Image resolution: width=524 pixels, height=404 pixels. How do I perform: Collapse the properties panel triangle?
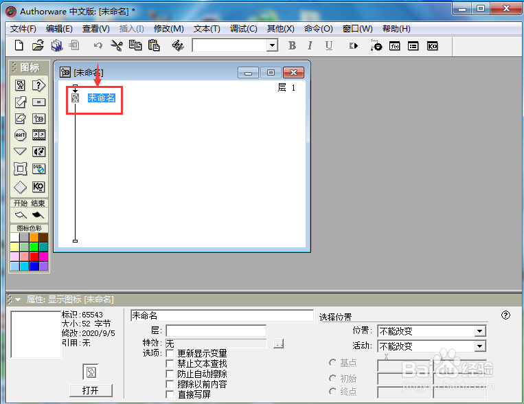18,300
